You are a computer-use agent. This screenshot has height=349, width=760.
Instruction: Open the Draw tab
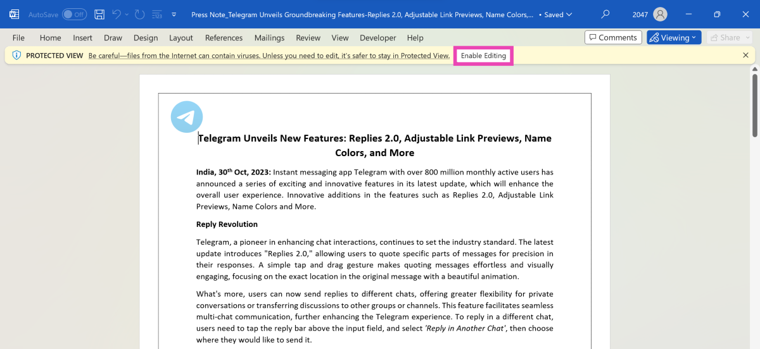(113, 38)
